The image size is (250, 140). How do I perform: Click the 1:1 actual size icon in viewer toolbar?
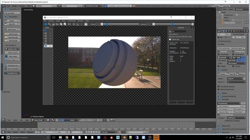[70, 24]
